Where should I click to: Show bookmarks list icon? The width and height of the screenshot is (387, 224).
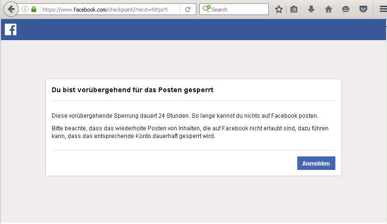(294, 9)
